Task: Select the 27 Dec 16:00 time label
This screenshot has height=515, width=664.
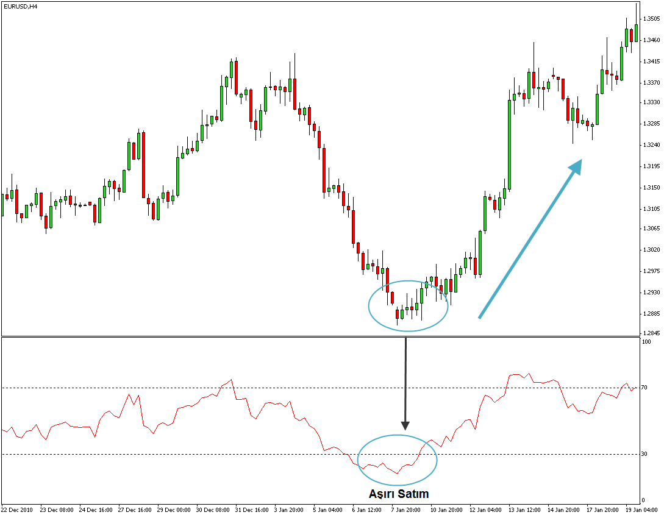Action: pyautogui.click(x=135, y=510)
